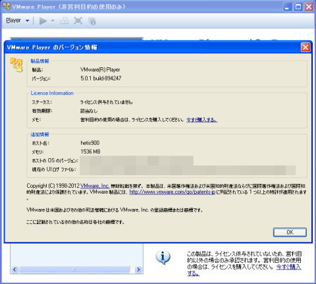Click the blue information bubble icon
The height and width of the screenshot is (284, 316).
coord(163,257)
